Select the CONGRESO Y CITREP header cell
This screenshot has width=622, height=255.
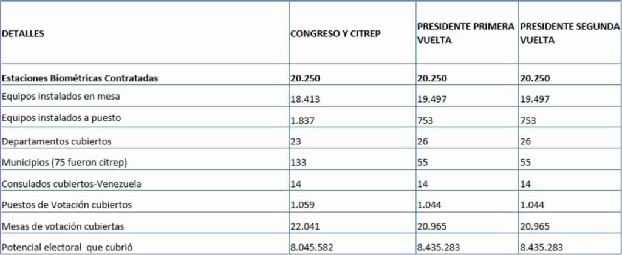click(335, 33)
